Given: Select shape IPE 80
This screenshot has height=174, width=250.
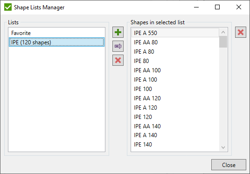Looking at the screenshot, I should (175, 61).
